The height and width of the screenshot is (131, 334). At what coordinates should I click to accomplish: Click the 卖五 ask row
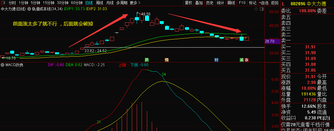[307, 17]
